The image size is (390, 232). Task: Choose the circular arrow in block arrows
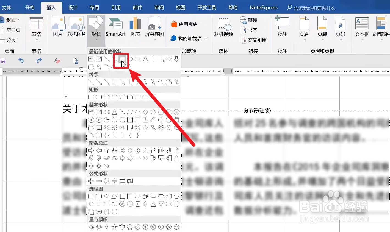click(x=107, y=166)
